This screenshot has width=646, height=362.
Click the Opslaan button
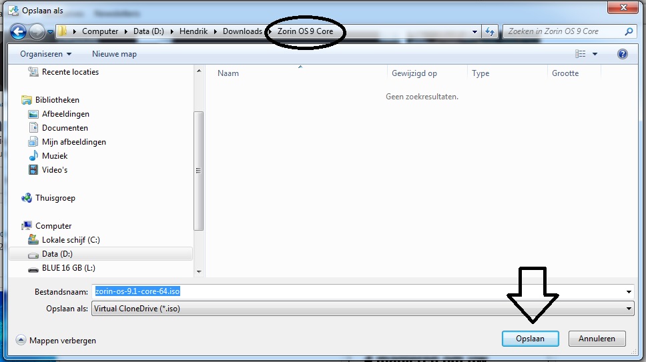531,339
